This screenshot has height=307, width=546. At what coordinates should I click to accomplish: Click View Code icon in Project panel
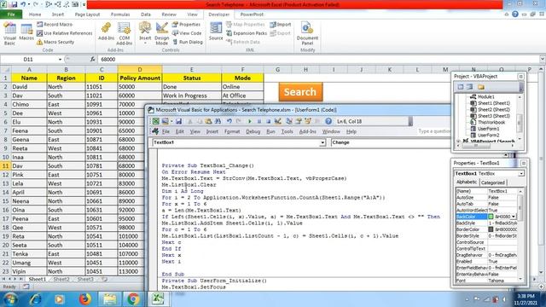tap(461, 87)
